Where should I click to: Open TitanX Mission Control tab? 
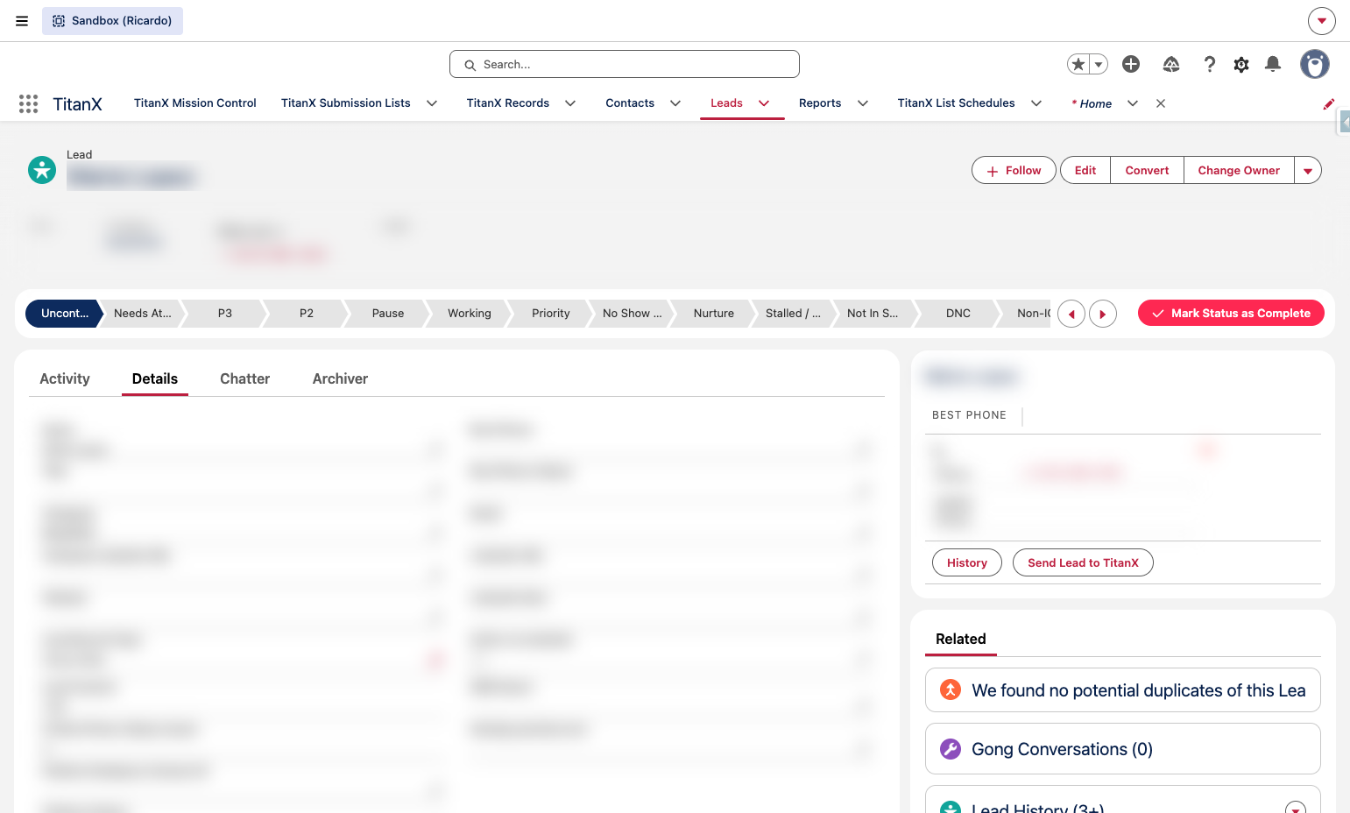(x=195, y=103)
